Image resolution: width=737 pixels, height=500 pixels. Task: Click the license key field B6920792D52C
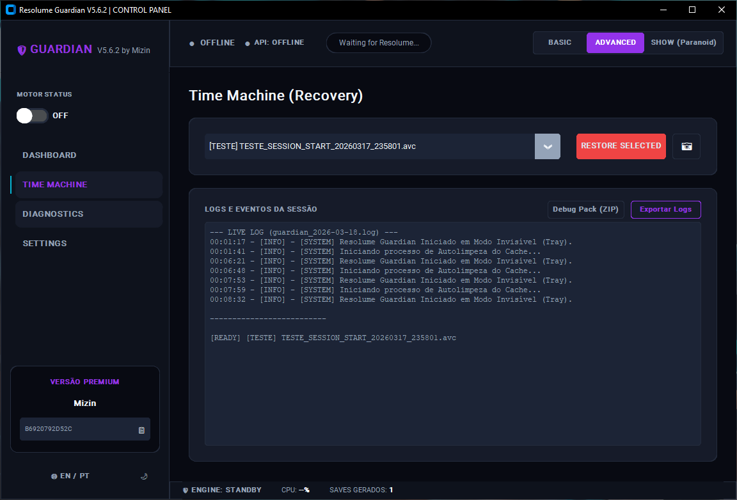[85, 429]
